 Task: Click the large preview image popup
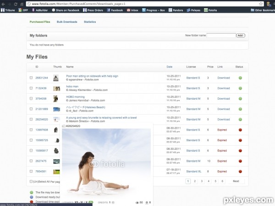coord(106,163)
